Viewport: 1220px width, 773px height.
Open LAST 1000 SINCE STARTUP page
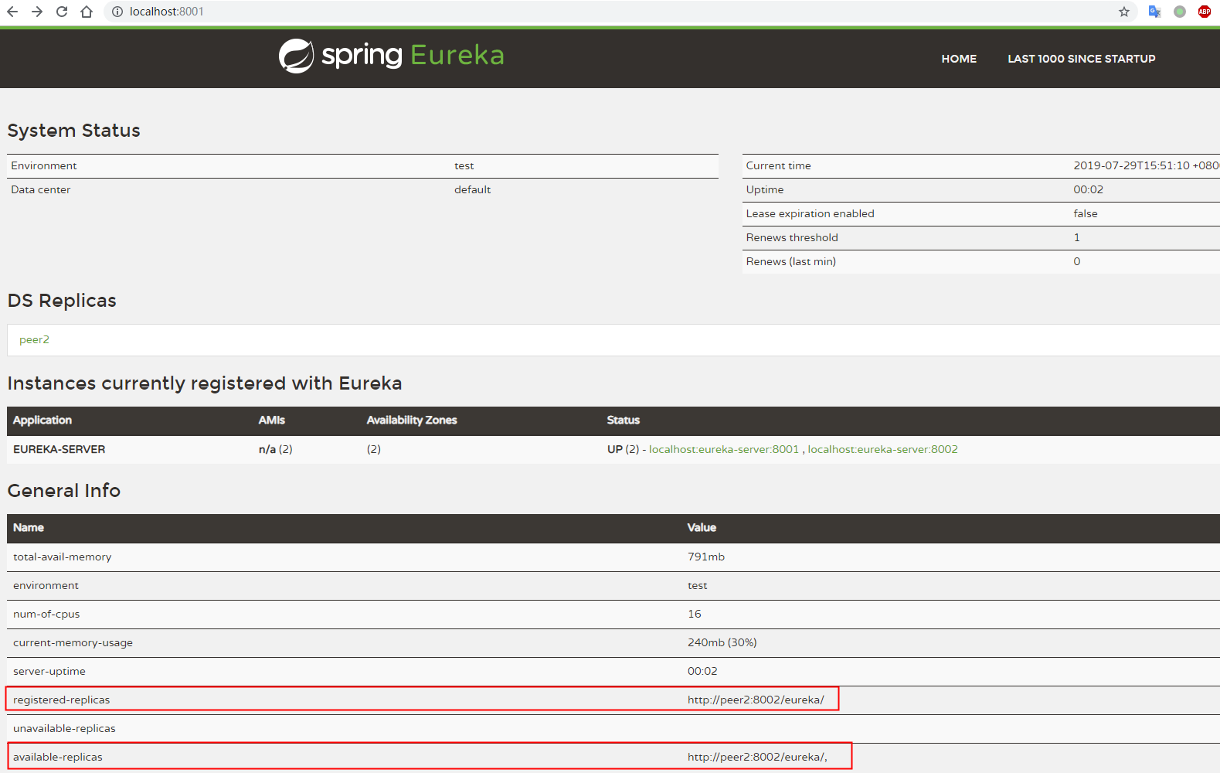[1082, 59]
